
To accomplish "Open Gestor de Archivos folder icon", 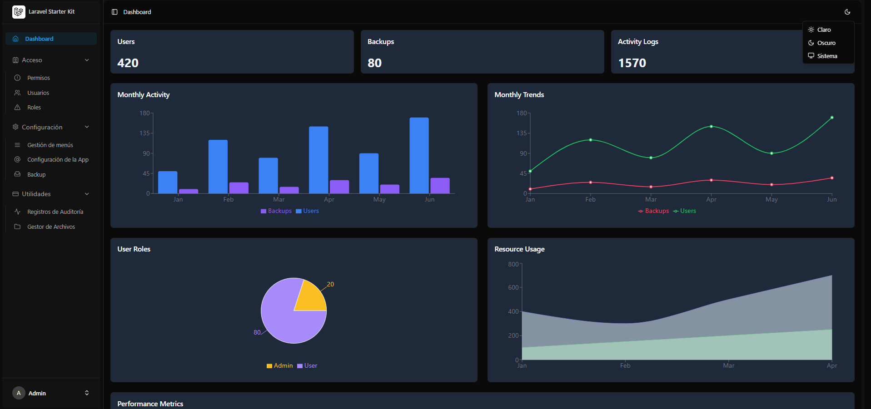I will 17,227.
